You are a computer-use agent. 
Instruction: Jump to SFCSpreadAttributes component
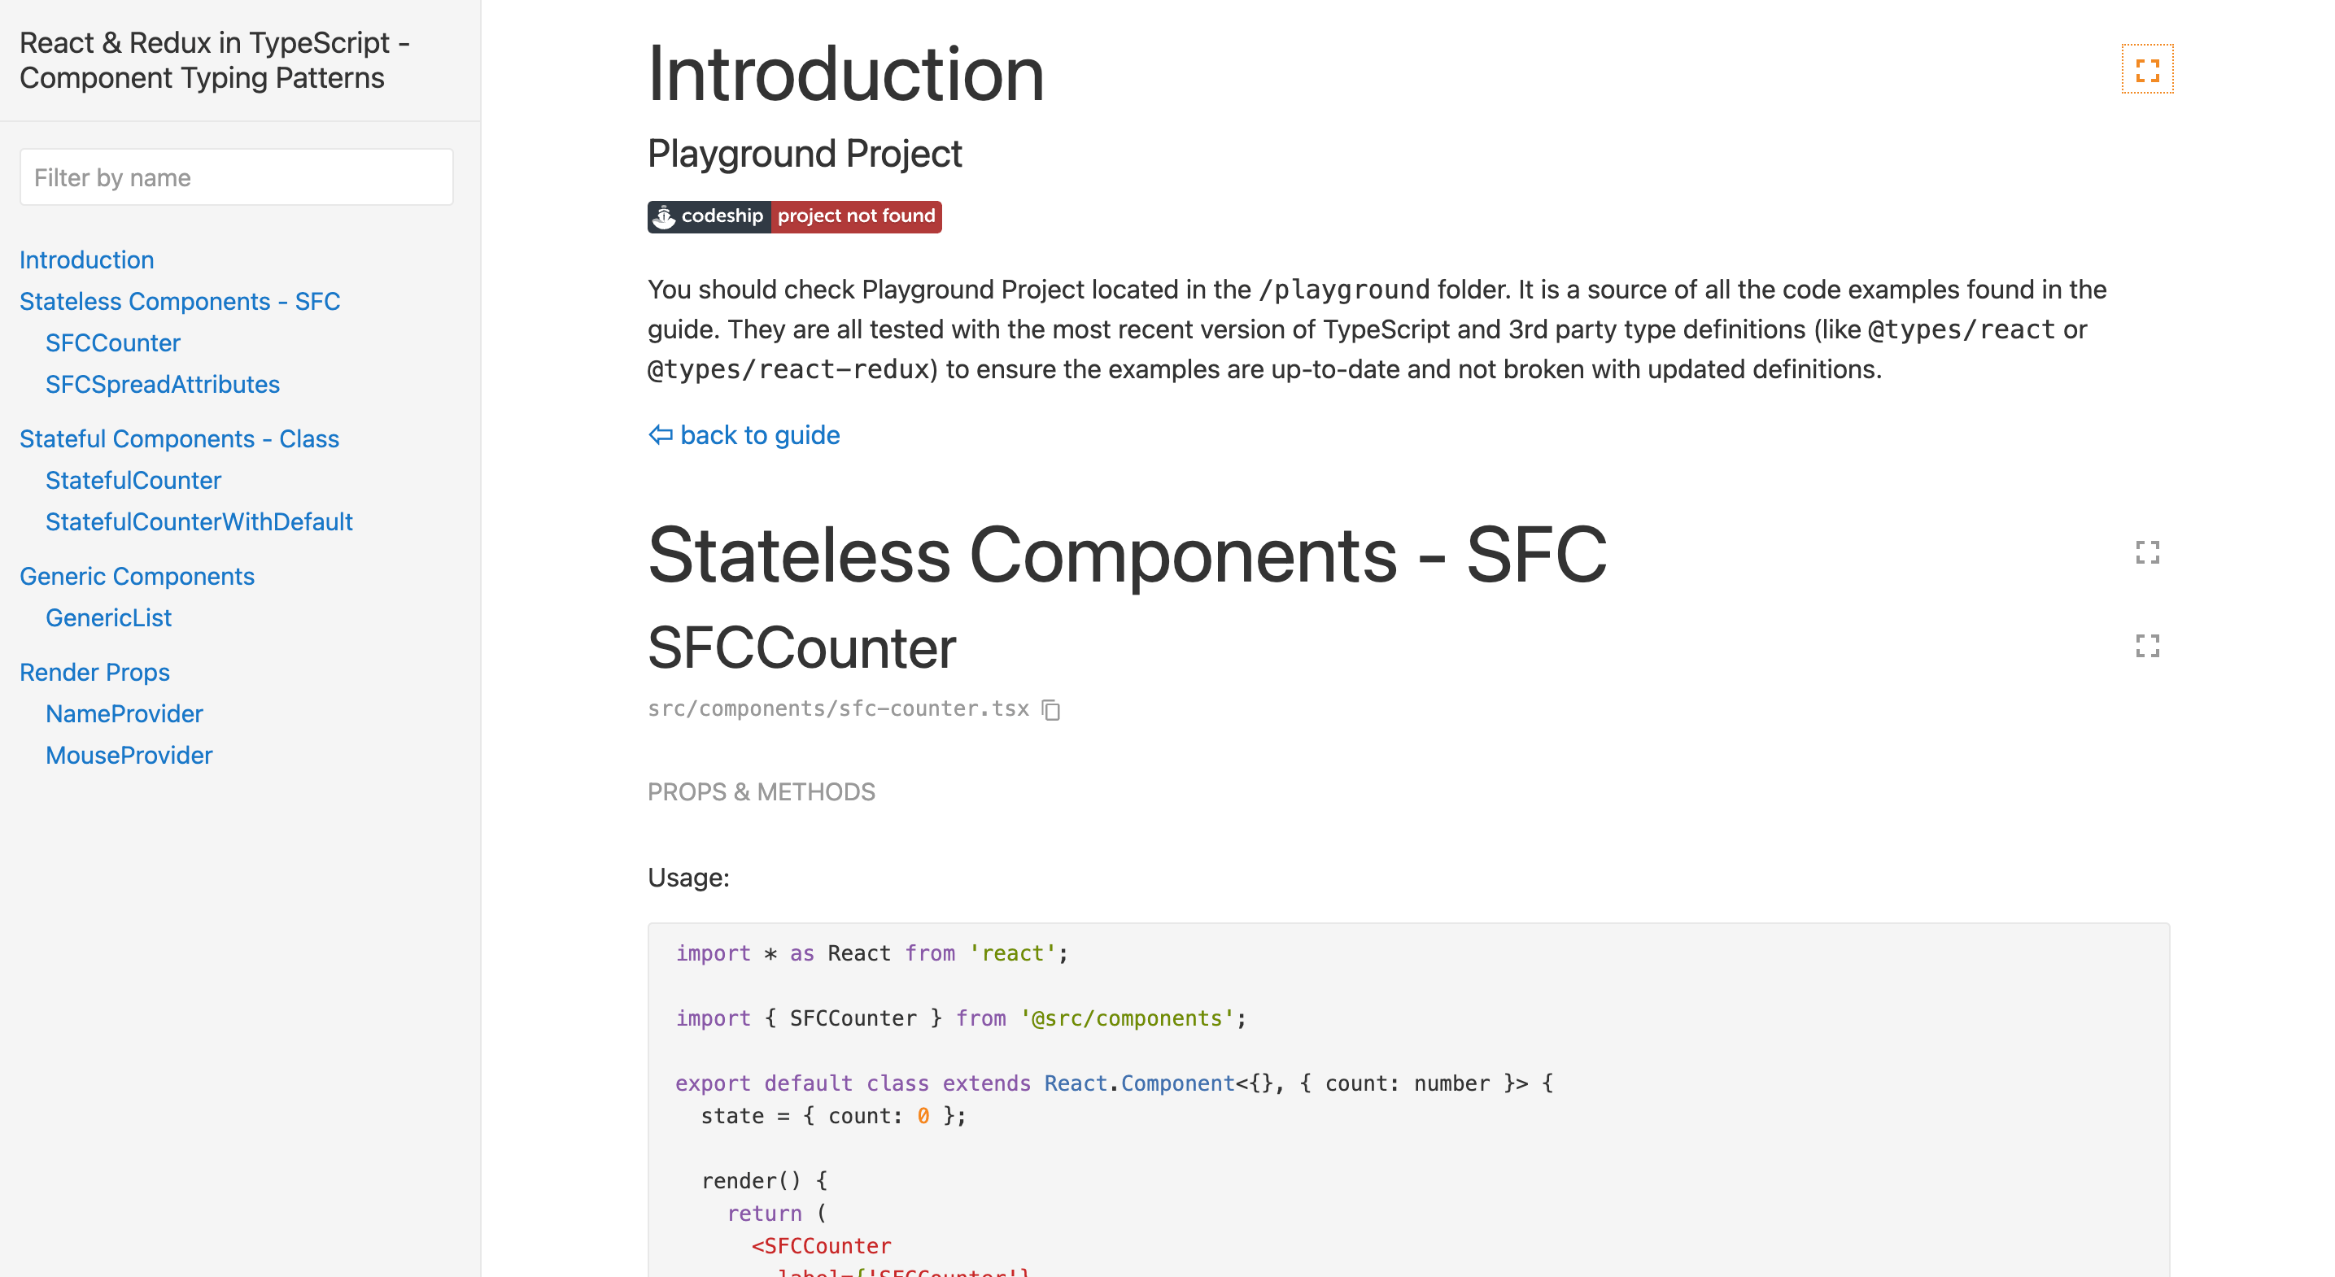(162, 384)
